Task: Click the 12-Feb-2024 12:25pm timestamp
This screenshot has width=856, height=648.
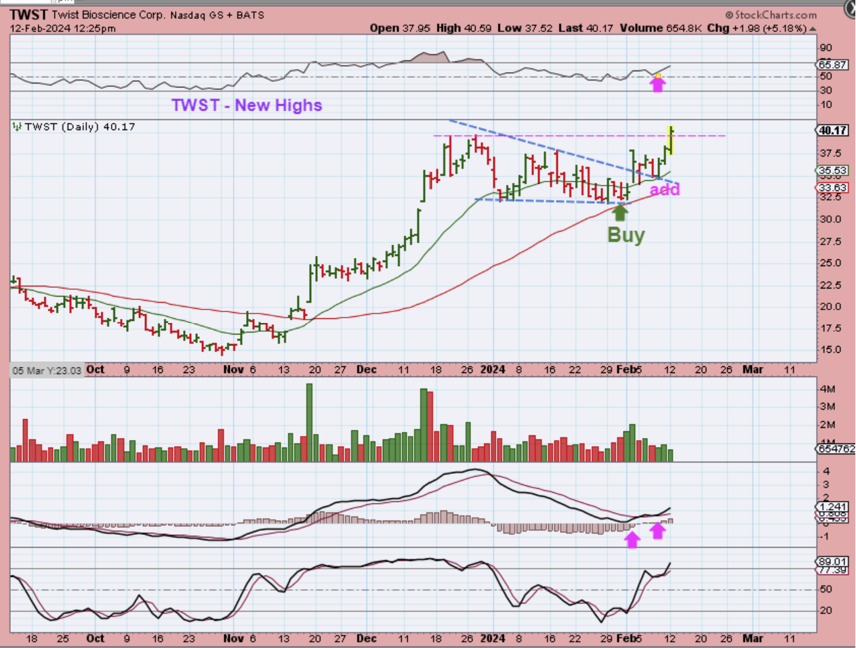Action: pyautogui.click(x=63, y=28)
